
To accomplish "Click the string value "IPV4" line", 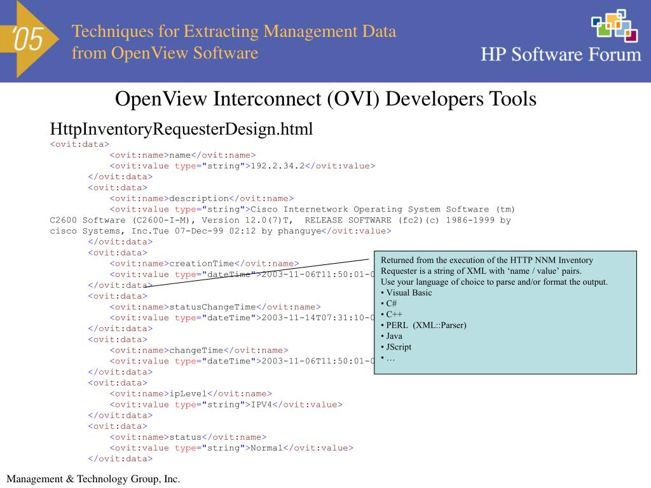I will click(226, 405).
